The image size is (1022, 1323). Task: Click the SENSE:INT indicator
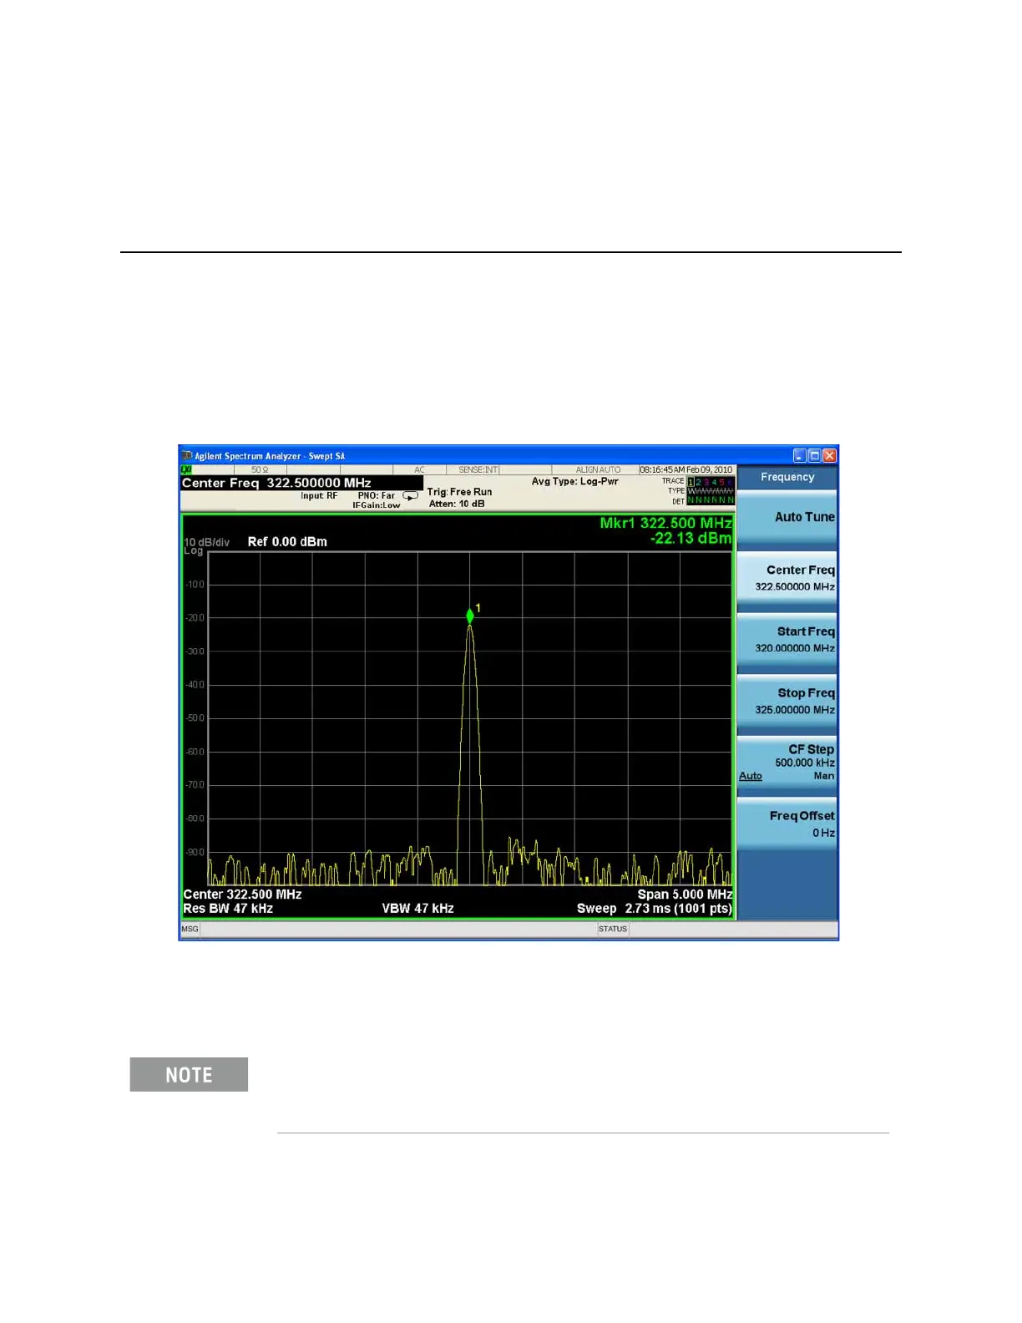[478, 470]
